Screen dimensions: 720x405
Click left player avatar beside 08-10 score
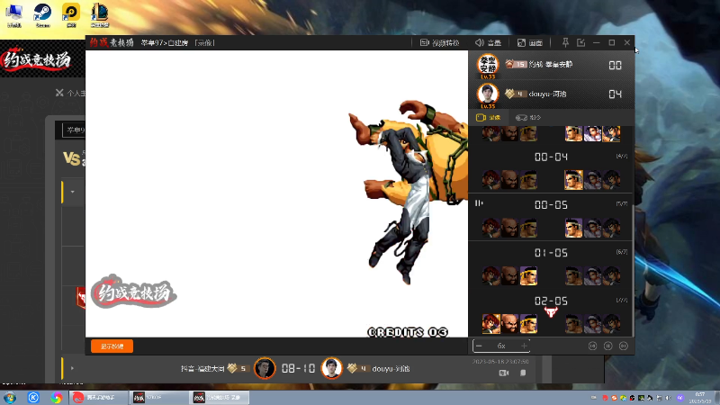[265, 368]
